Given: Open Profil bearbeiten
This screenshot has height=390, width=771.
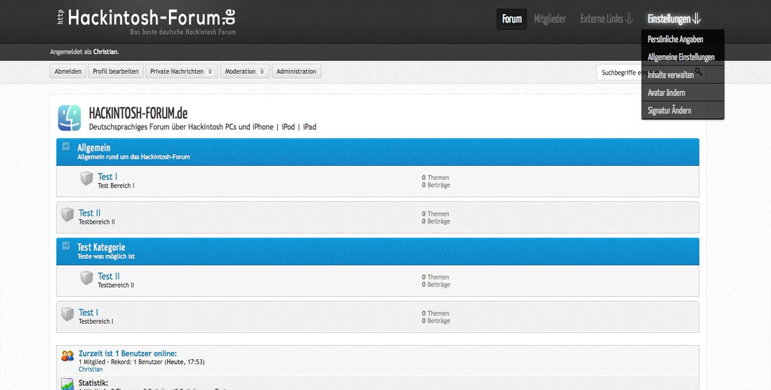Looking at the screenshot, I should click(116, 71).
